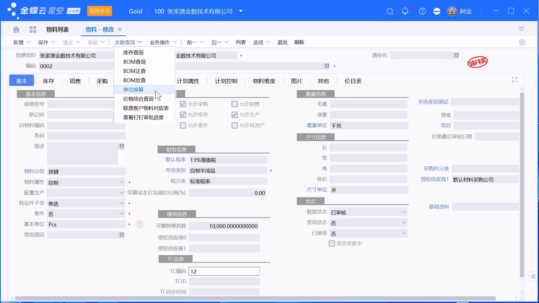
Task: Open the search magnifier icon
Action: (x=390, y=11)
